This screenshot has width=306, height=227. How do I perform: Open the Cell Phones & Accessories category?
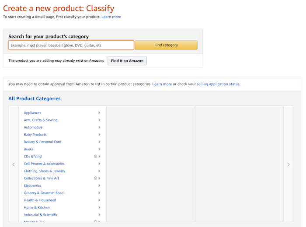pyautogui.click(x=44, y=164)
